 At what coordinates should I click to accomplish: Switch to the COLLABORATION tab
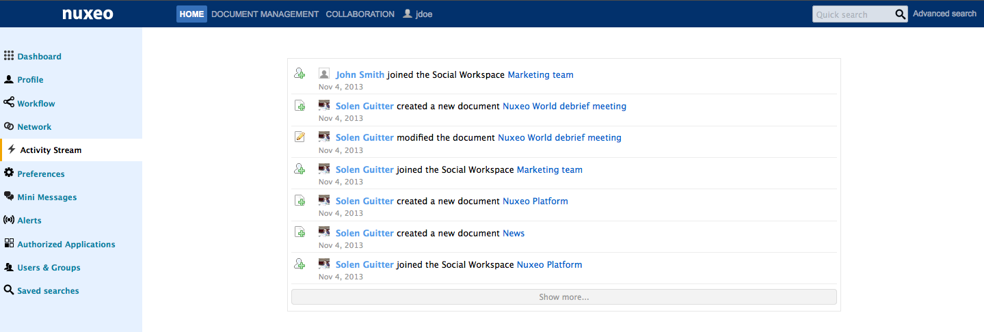tap(360, 14)
